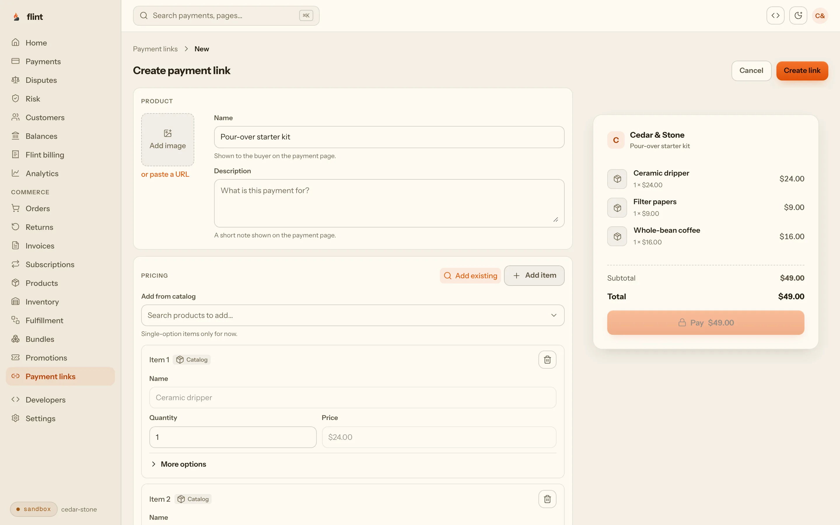
Task: Toggle dark mode moon icon
Action: pyautogui.click(x=798, y=16)
